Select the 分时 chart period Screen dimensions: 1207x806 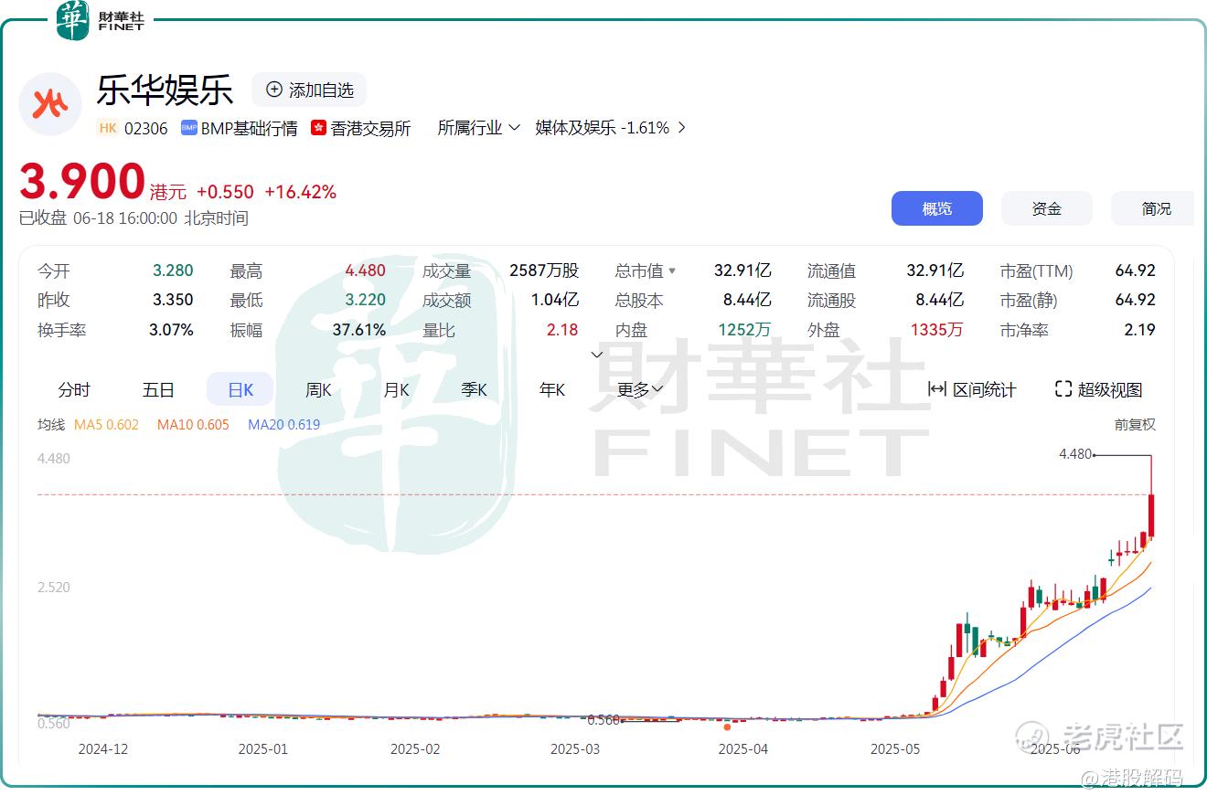pyautogui.click(x=74, y=390)
